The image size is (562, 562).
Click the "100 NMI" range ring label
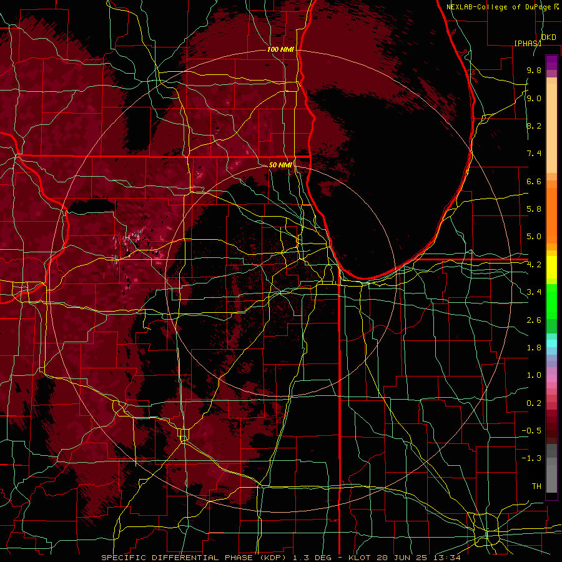(280, 49)
